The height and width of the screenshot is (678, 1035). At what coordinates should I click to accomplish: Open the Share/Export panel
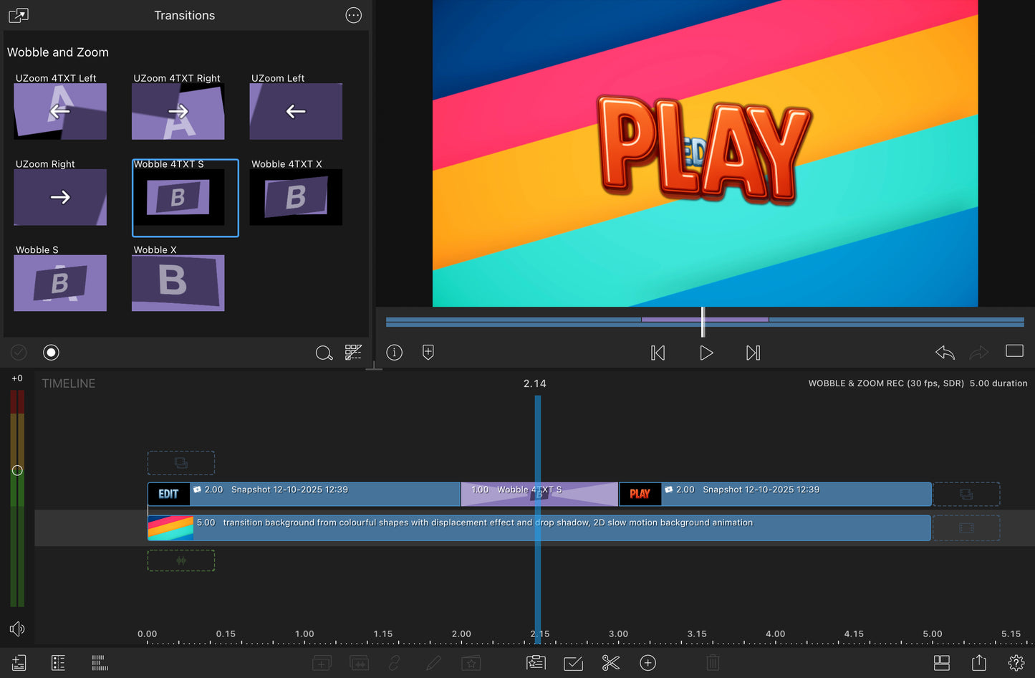[x=980, y=663]
